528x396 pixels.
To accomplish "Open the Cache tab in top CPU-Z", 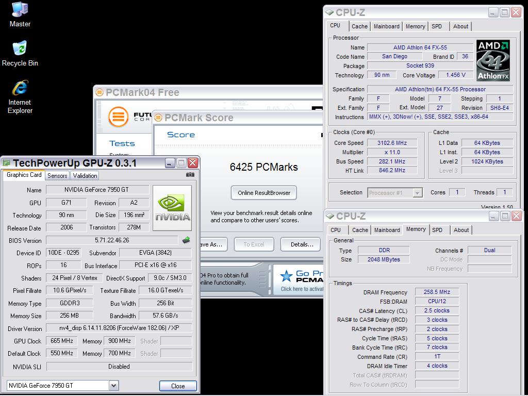I will pyautogui.click(x=359, y=26).
